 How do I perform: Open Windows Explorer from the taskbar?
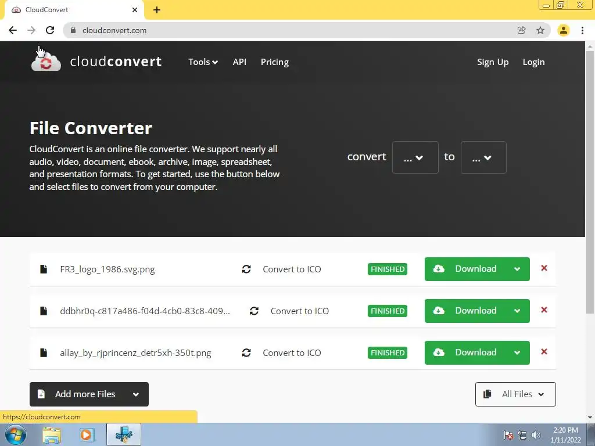pyautogui.click(x=52, y=434)
